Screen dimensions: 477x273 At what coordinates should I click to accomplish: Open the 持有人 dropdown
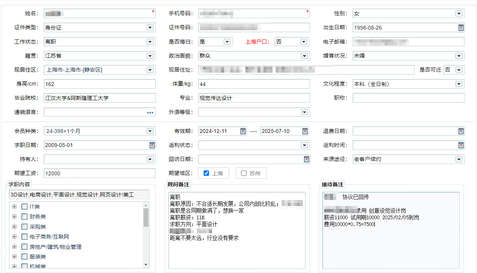(x=150, y=159)
